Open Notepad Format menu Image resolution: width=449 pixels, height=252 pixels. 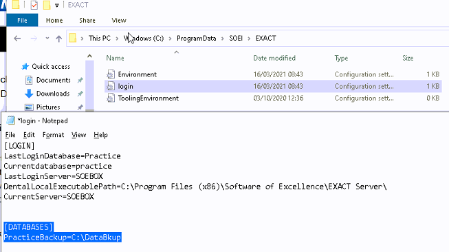point(53,135)
